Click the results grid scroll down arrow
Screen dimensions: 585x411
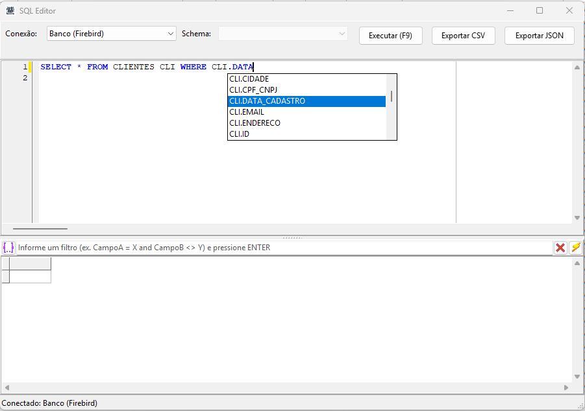click(x=577, y=377)
